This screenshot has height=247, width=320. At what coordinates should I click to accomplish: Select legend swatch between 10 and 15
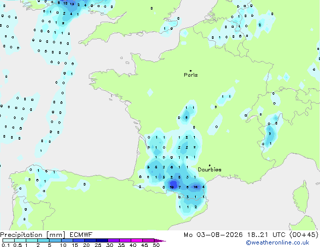[x=67, y=240]
